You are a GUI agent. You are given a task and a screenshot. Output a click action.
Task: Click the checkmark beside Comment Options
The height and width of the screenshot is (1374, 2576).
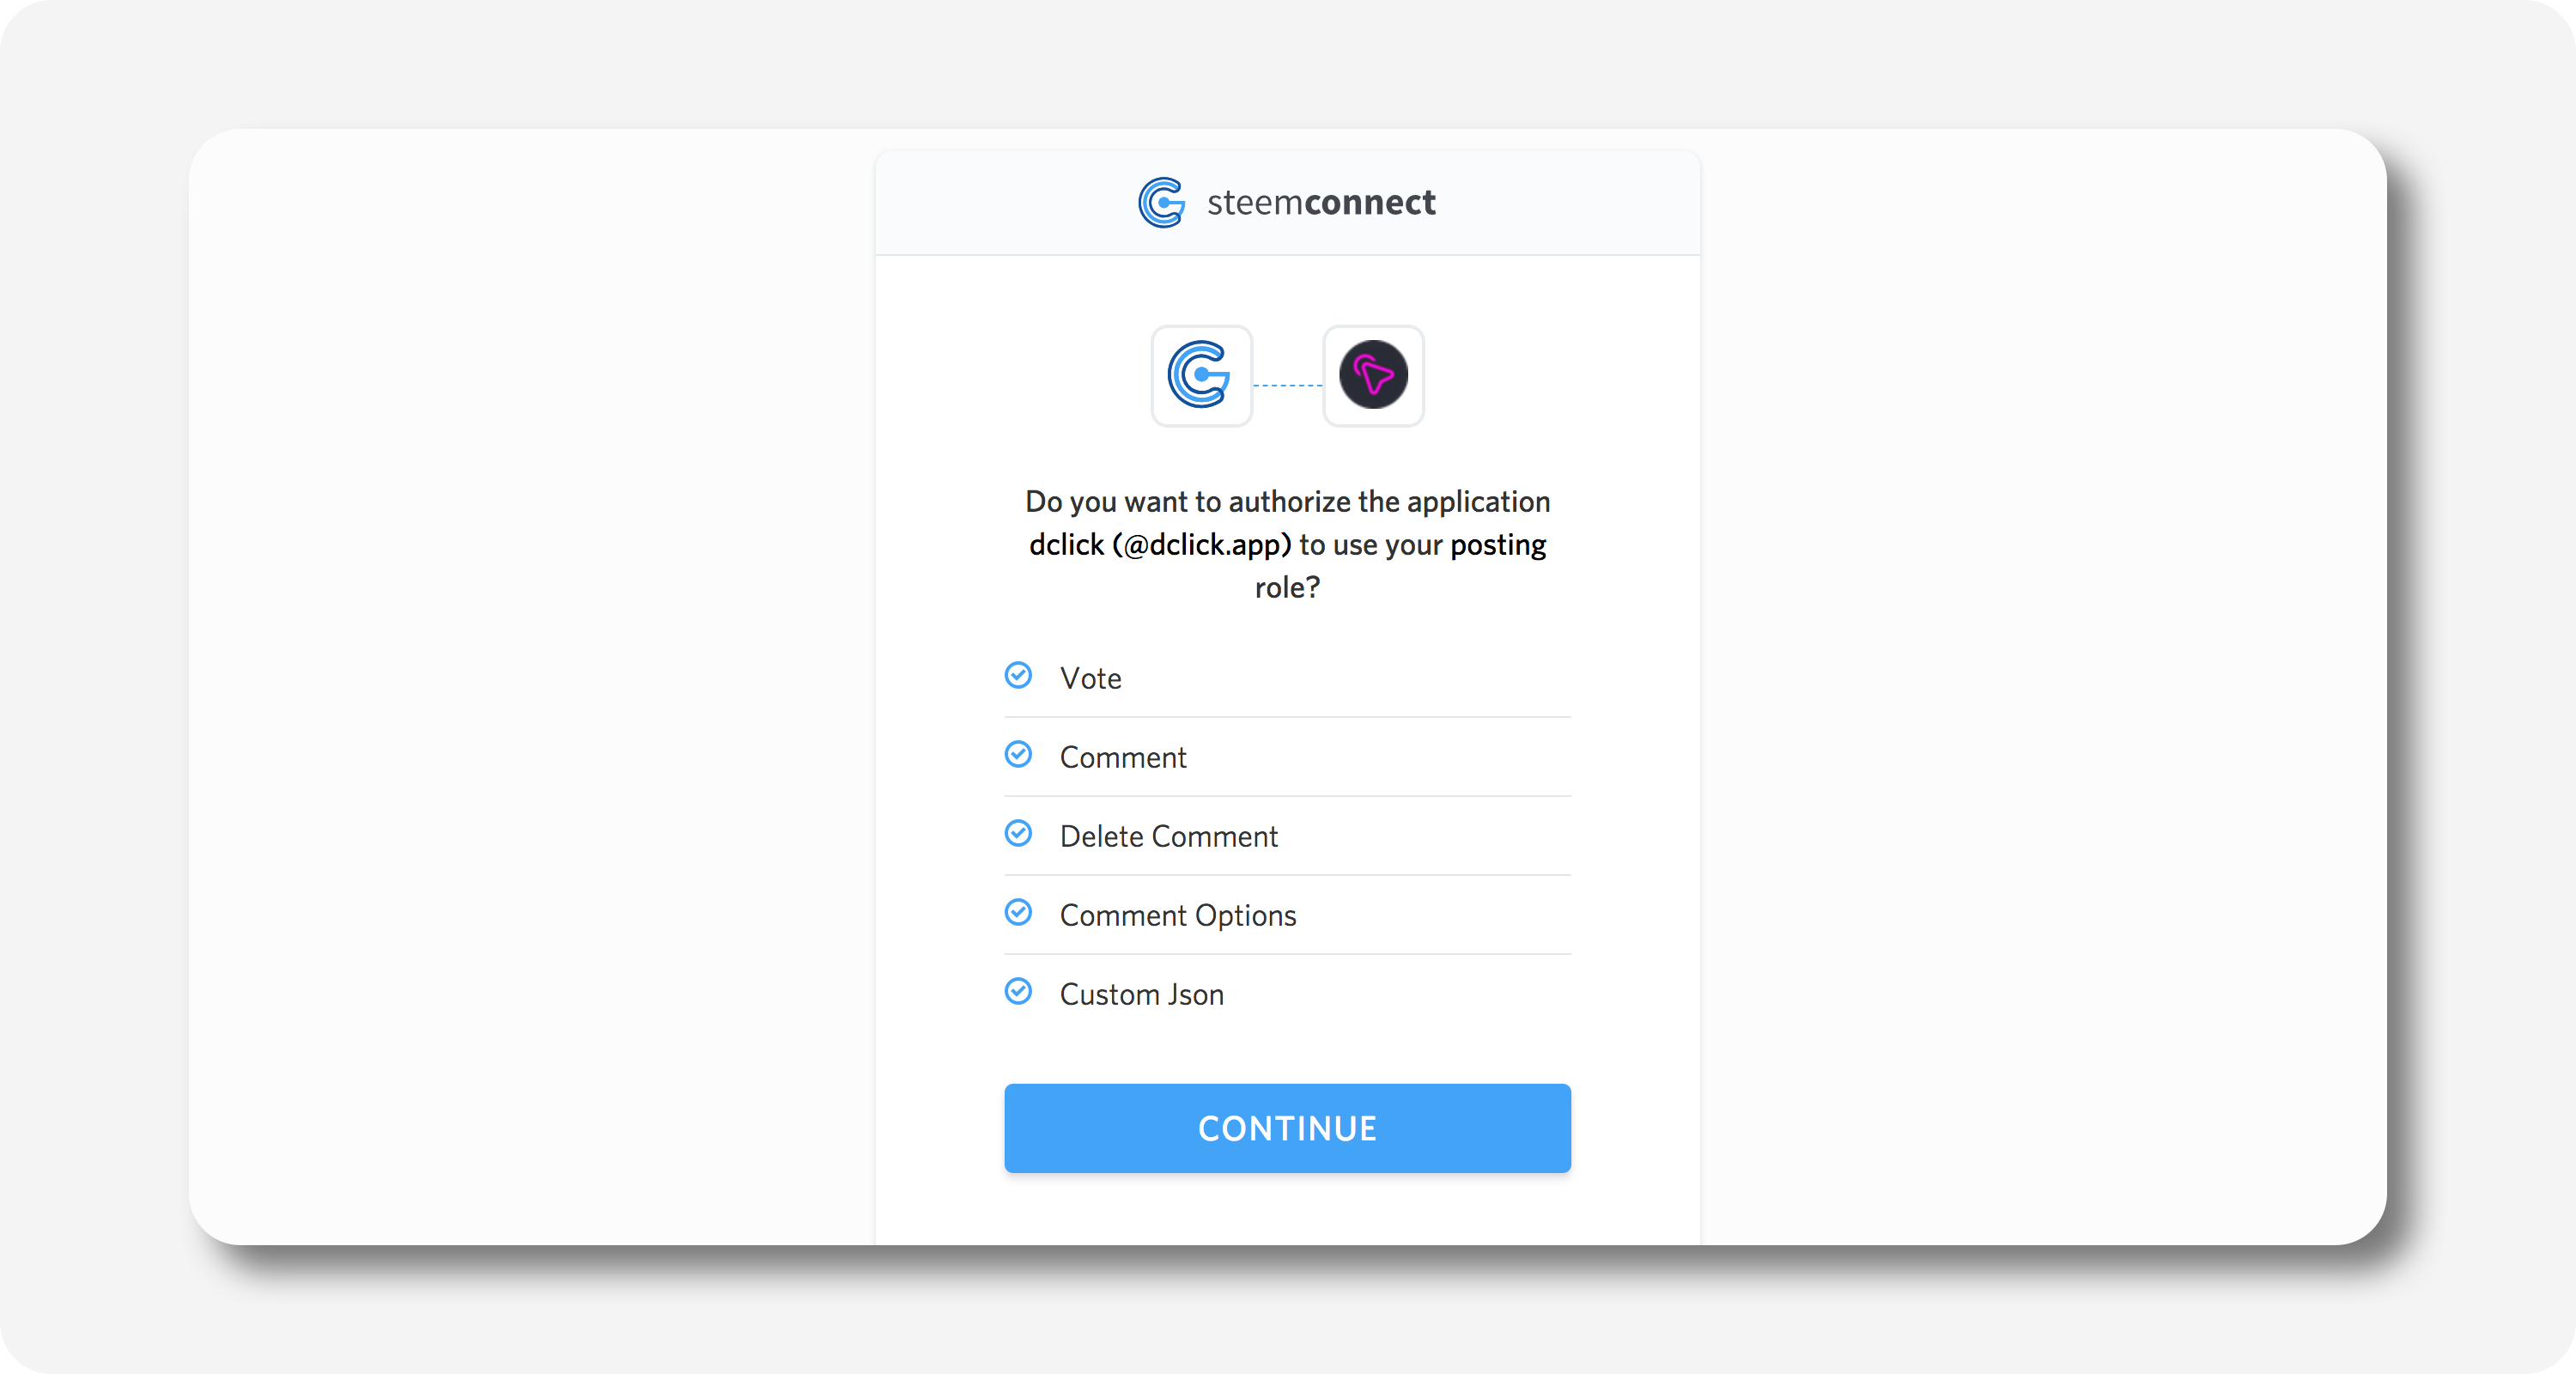click(x=1018, y=912)
